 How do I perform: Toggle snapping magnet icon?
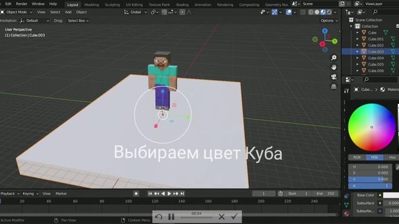pyautogui.click(x=165, y=12)
